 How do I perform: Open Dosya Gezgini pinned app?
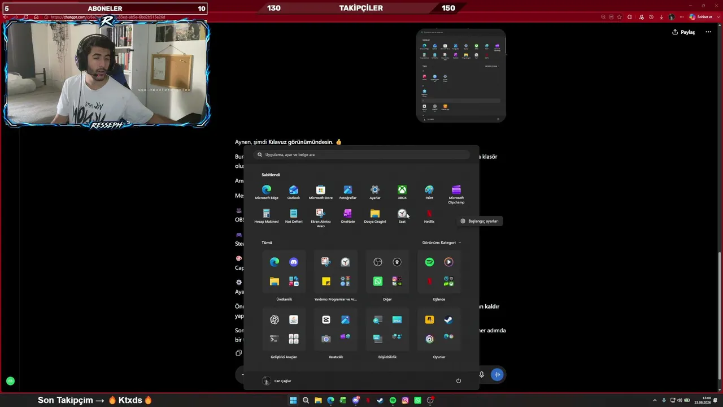coord(375,216)
